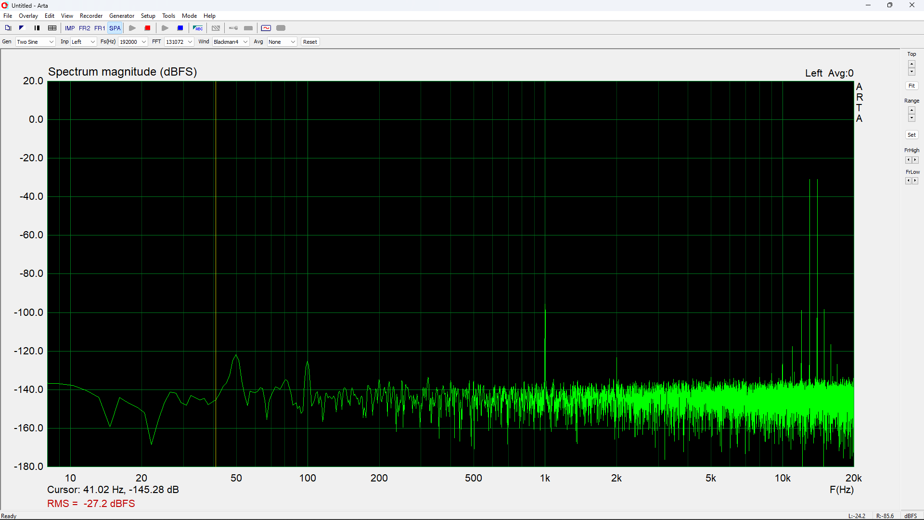Minimize the Arta window
This screenshot has height=520, width=924.
click(x=868, y=5)
